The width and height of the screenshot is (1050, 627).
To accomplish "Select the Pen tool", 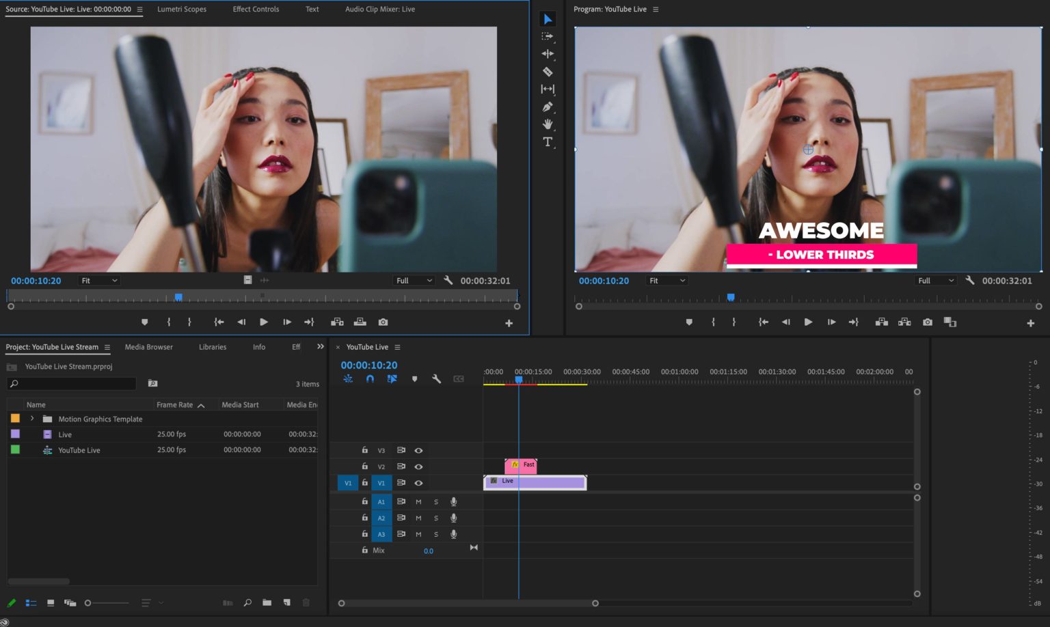I will pos(547,107).
